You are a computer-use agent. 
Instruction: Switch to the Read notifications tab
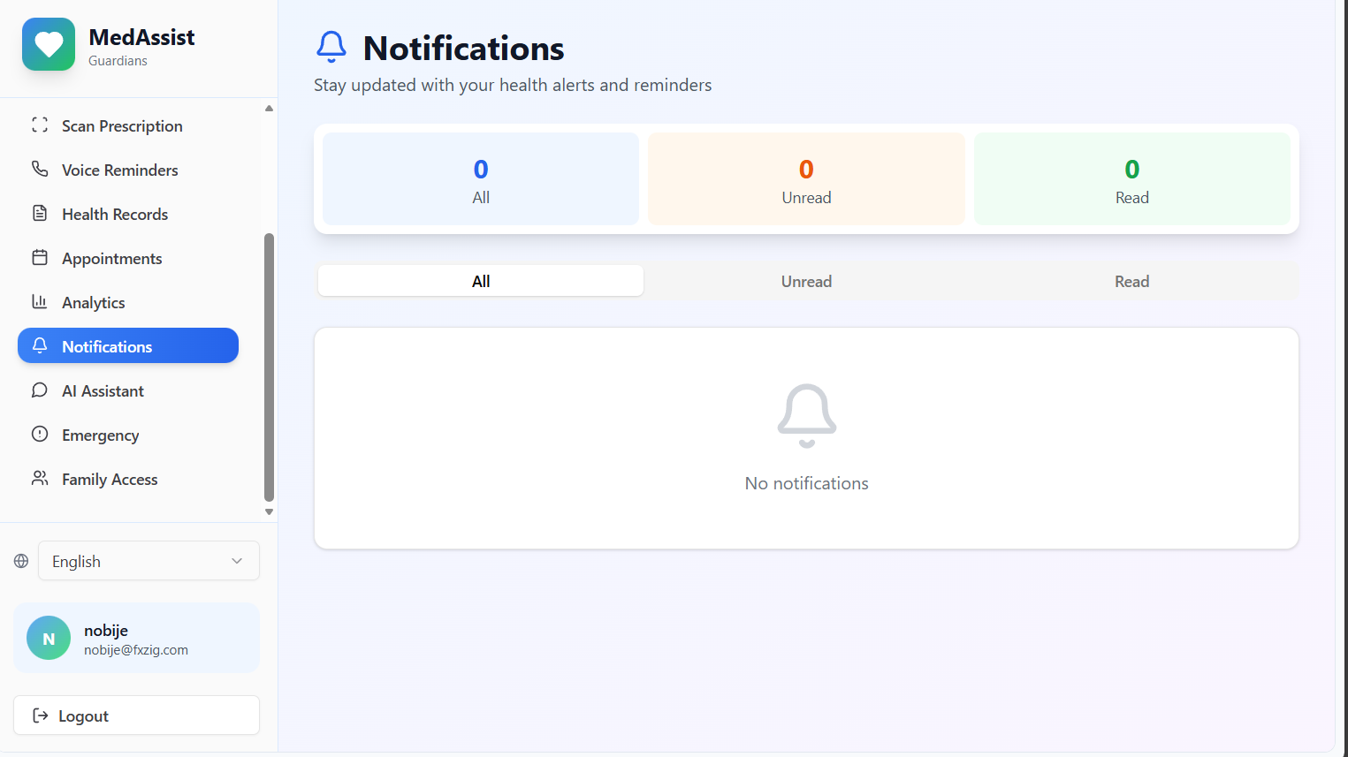point(1131,281)
